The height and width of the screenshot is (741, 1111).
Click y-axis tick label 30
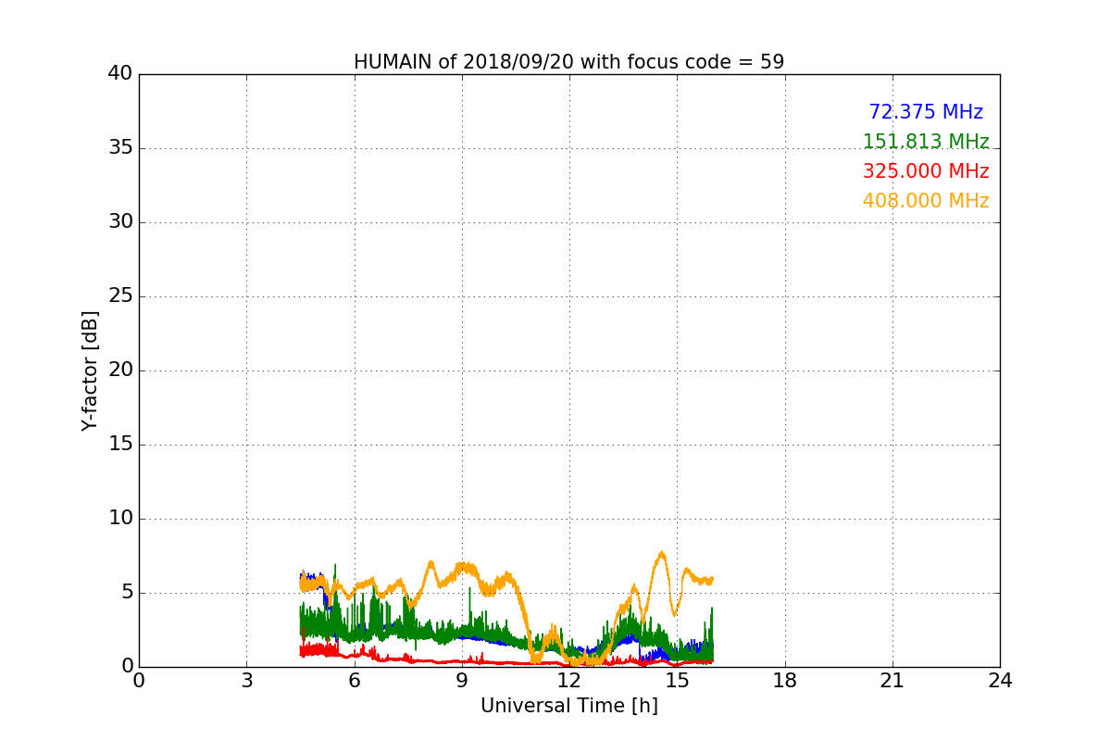pos(120,222)
